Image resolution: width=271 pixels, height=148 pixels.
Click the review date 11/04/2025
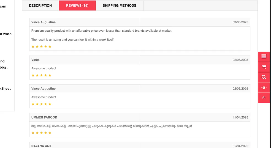(240, 117)
